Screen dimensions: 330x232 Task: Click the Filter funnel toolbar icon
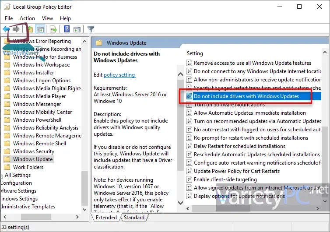[x=91, y=29]
